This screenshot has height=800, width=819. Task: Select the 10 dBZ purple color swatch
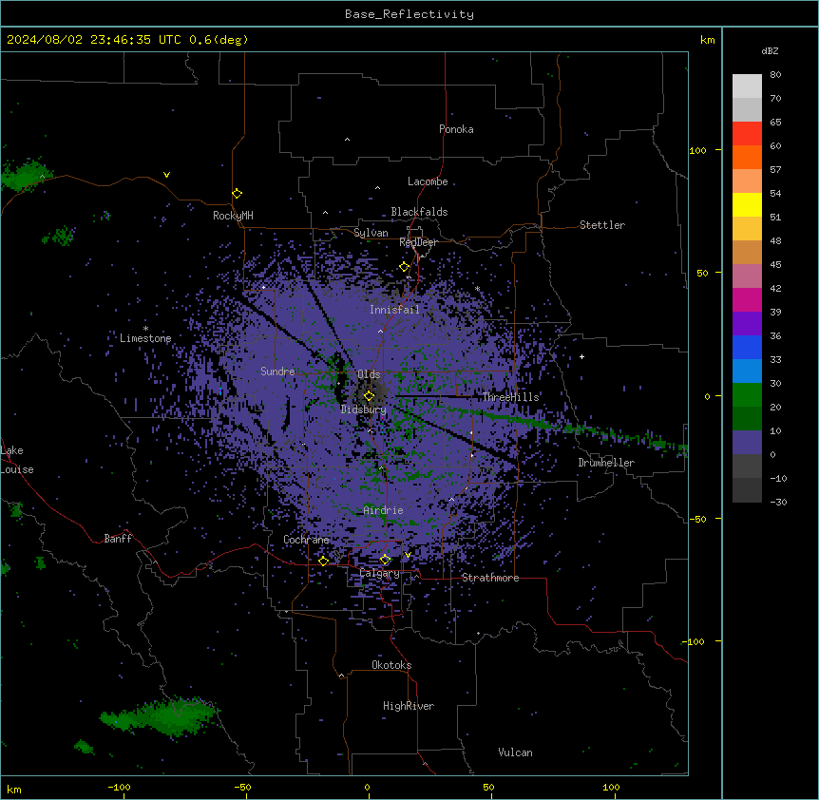coord(747,443)
